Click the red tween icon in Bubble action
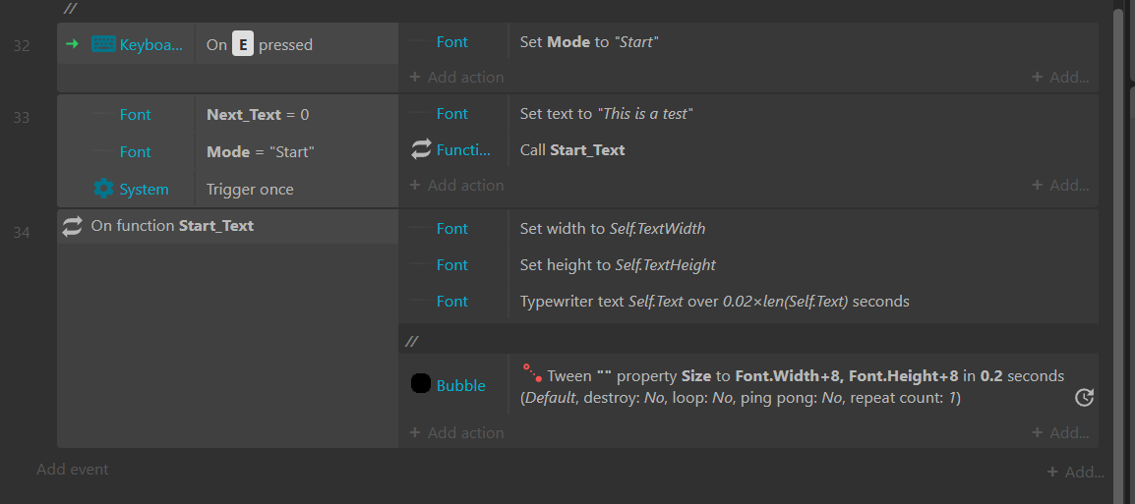This screenshot has height=504, width=1135. coord(533,372)
